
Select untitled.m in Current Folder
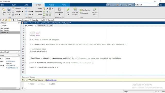[5, 33]
